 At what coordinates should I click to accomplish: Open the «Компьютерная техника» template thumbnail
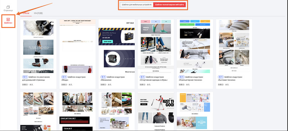[x=195, y=47]
